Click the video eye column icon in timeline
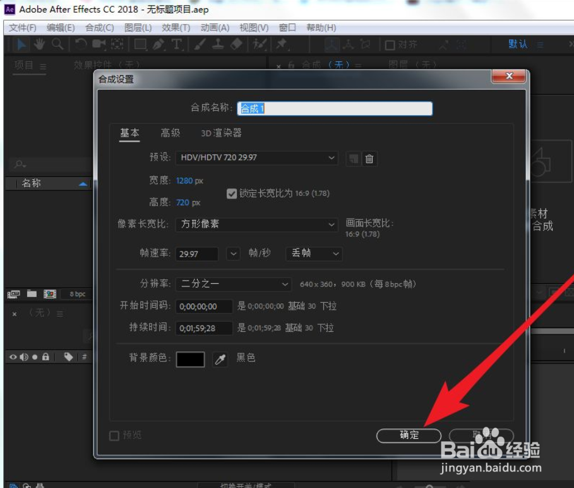 tap(13, 357)
